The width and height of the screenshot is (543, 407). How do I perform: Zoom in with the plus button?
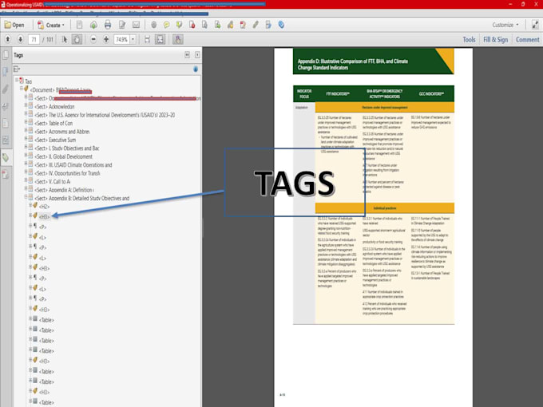[x=106, y=39]
